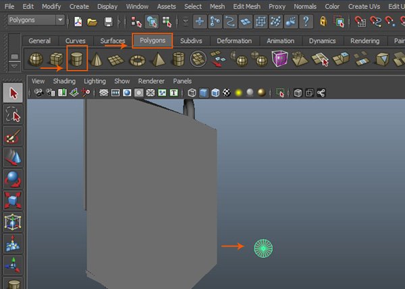The height and width of the screenshot is (289, 405).
Task: Click the purple cube shelf icon
Action: pos(279,59)
